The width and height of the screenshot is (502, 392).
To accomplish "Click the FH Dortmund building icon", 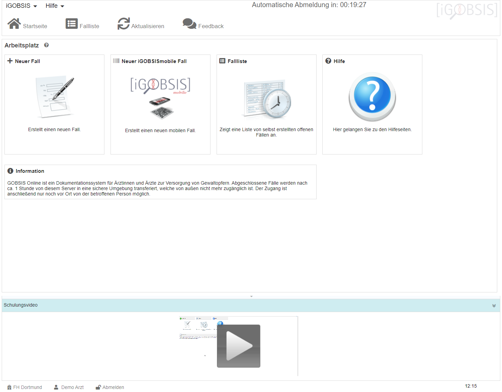I will (x=9, y=387).
